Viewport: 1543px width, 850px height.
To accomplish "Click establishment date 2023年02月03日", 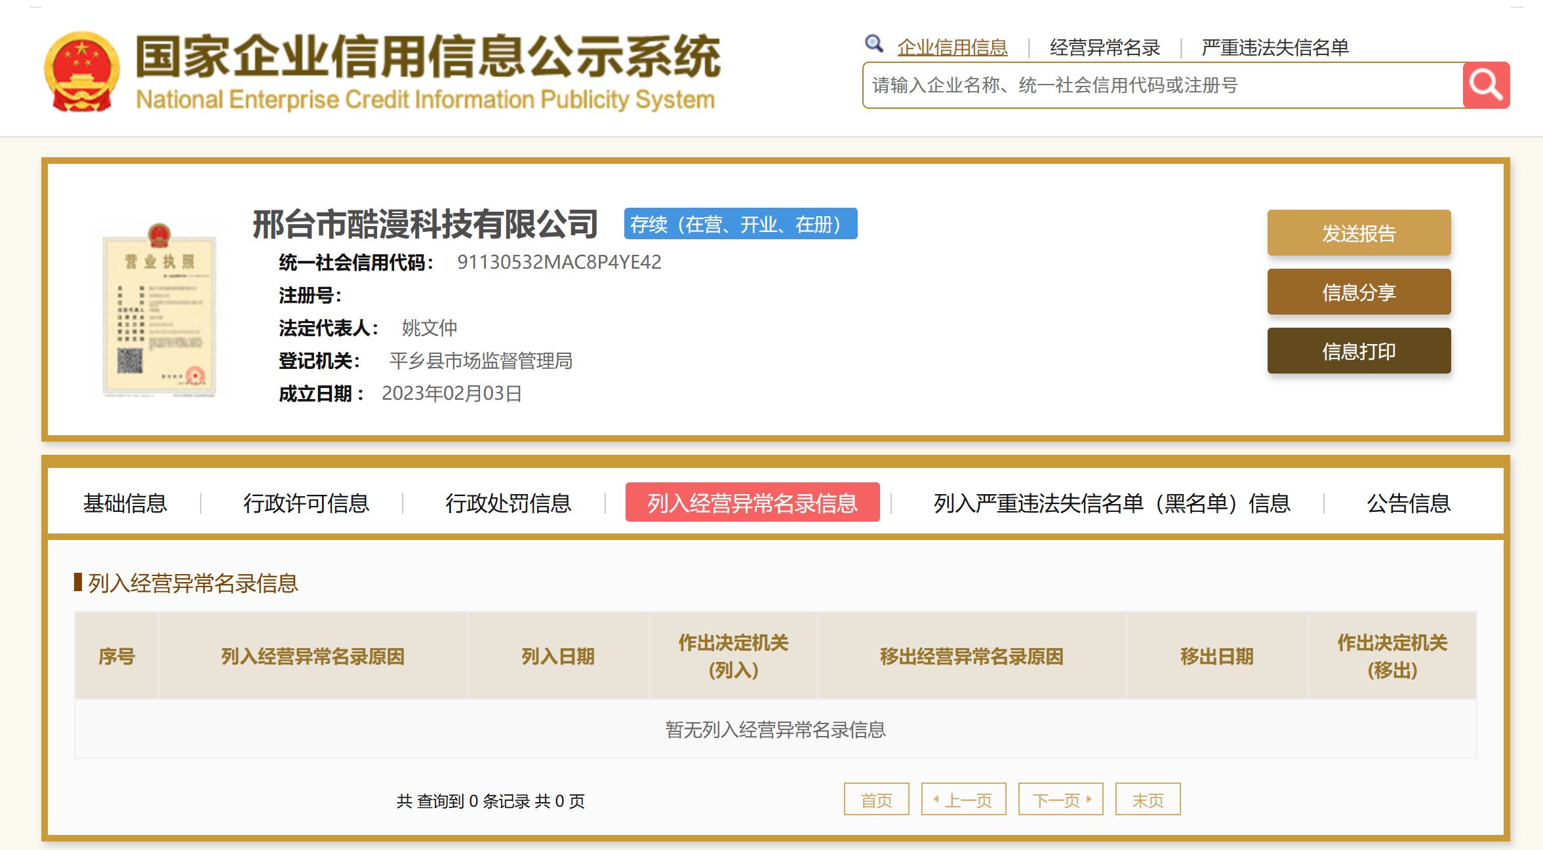I will point(452,393).
